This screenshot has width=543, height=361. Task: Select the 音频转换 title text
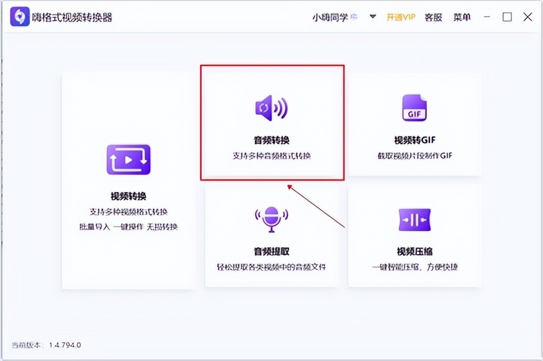pyautogui.click(x=271, y=140)
